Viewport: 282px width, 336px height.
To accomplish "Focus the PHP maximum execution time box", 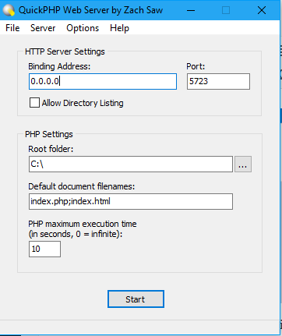I will 44,249.
